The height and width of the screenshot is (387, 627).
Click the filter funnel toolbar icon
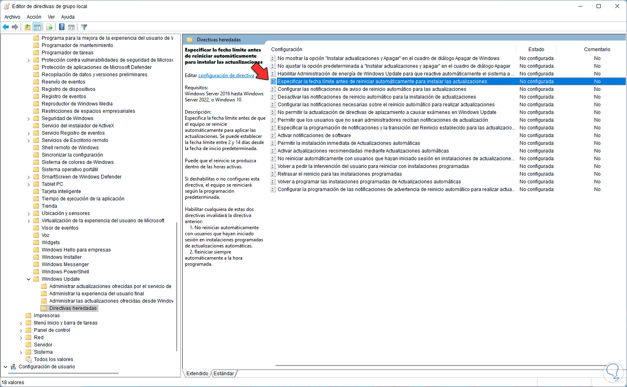pos(84,27)
